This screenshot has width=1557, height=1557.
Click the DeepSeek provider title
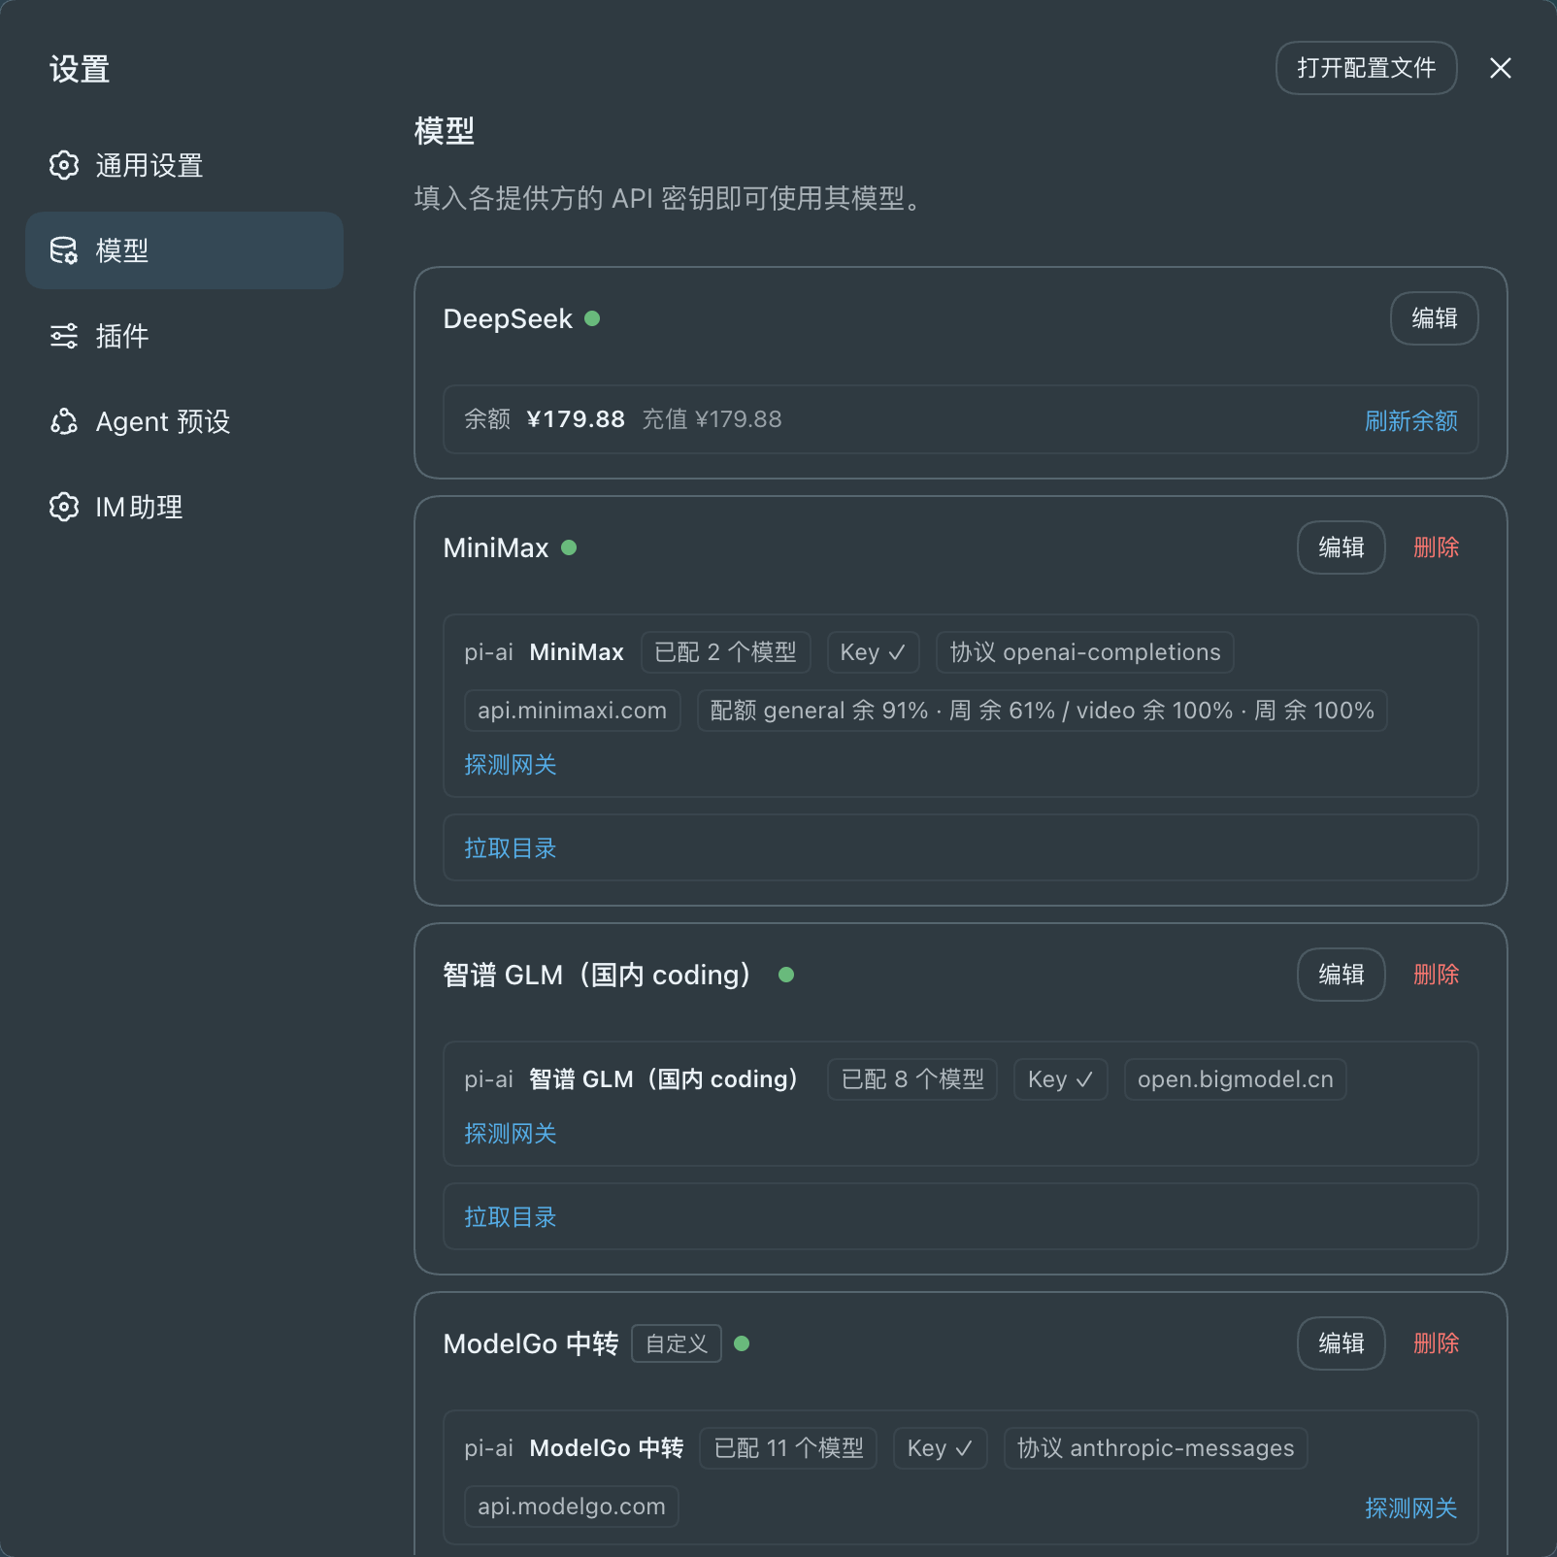coord(508,318)
